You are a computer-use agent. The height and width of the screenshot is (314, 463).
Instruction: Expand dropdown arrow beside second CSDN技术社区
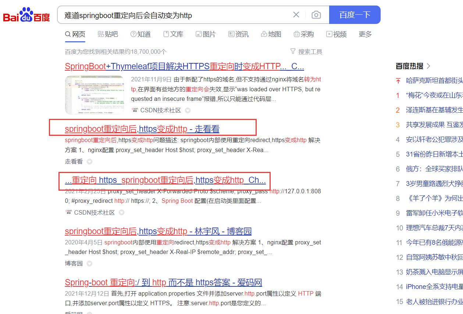point(121,213)
